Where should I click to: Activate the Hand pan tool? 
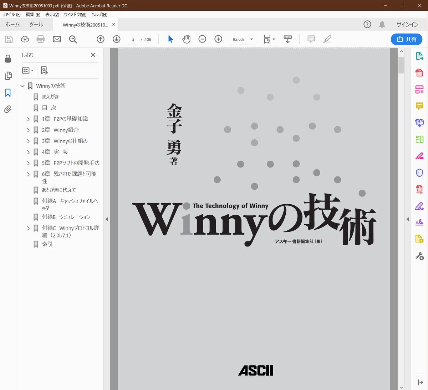click(186, 39)
